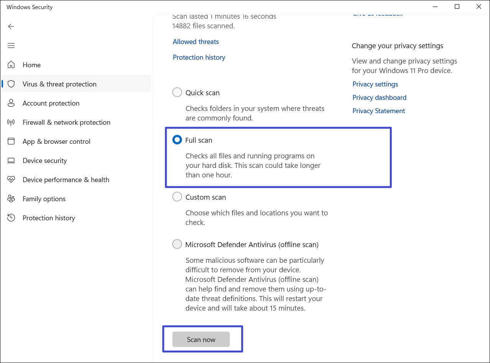The width and height of the screenshot is (490, 363).
Task: Select the Full scan radio button
Action: [177, 140]
